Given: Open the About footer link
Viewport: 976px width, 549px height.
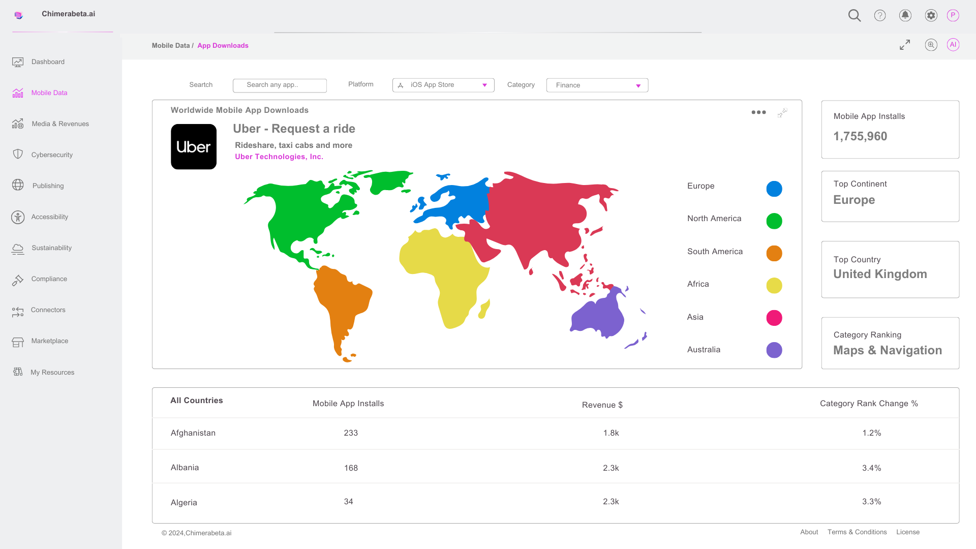Looking at the screenshot, I should [809, 532].
